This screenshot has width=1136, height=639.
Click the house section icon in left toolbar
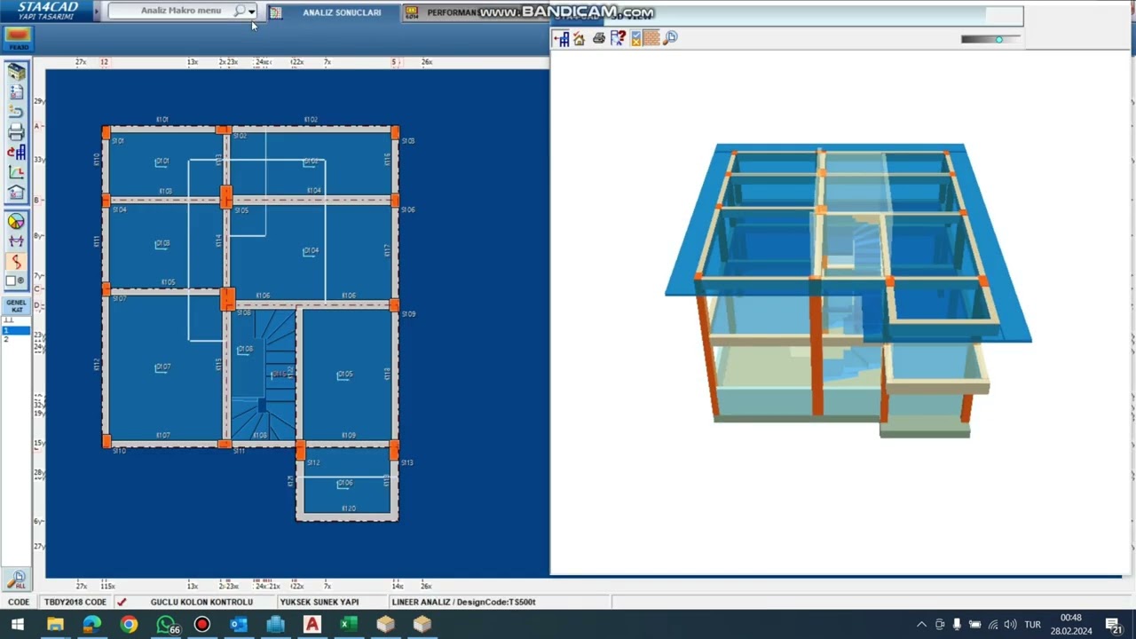coord(16,193)
